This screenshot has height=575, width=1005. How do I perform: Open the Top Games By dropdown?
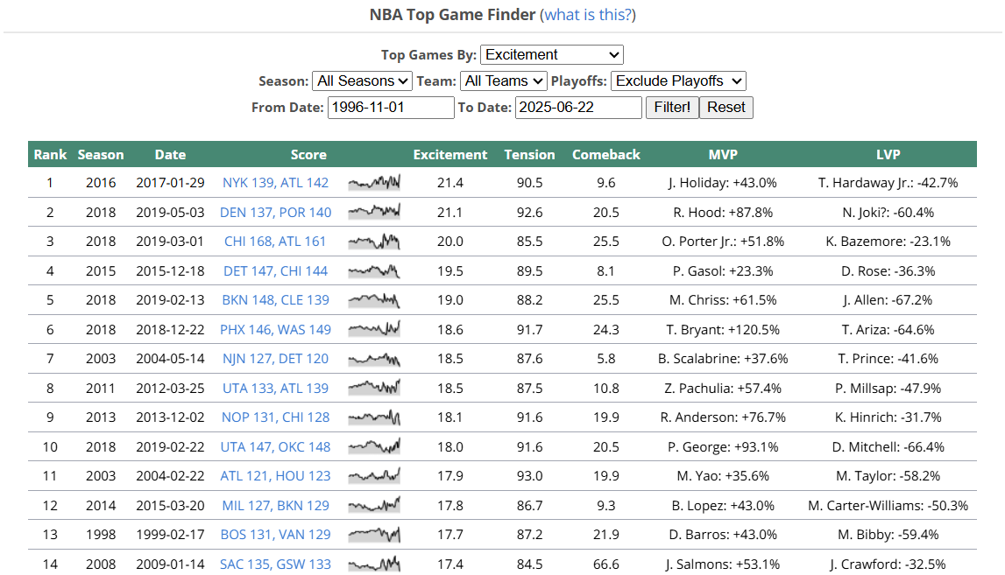point(552,54)
